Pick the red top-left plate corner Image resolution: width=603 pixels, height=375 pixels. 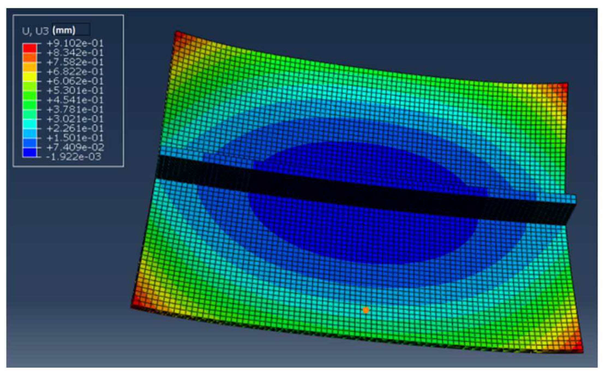coord(179,36)
